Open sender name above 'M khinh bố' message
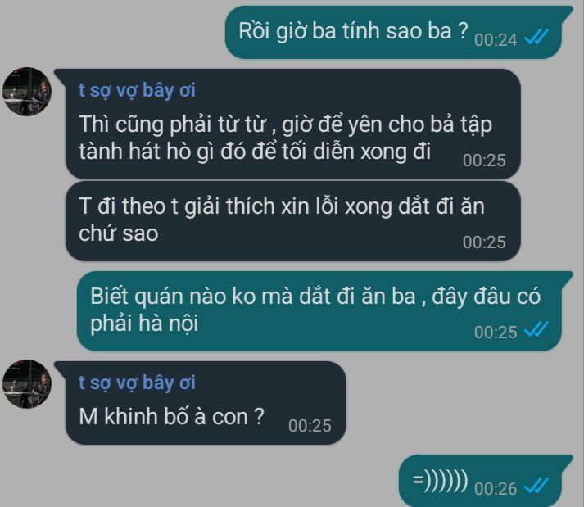The height and width of the screenshot is (507, 584). click(x=137, y=383)
